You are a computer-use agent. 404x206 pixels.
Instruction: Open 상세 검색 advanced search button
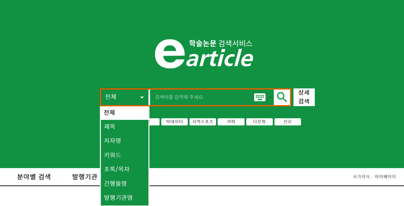pyautogui.click(x=304, y=97)
